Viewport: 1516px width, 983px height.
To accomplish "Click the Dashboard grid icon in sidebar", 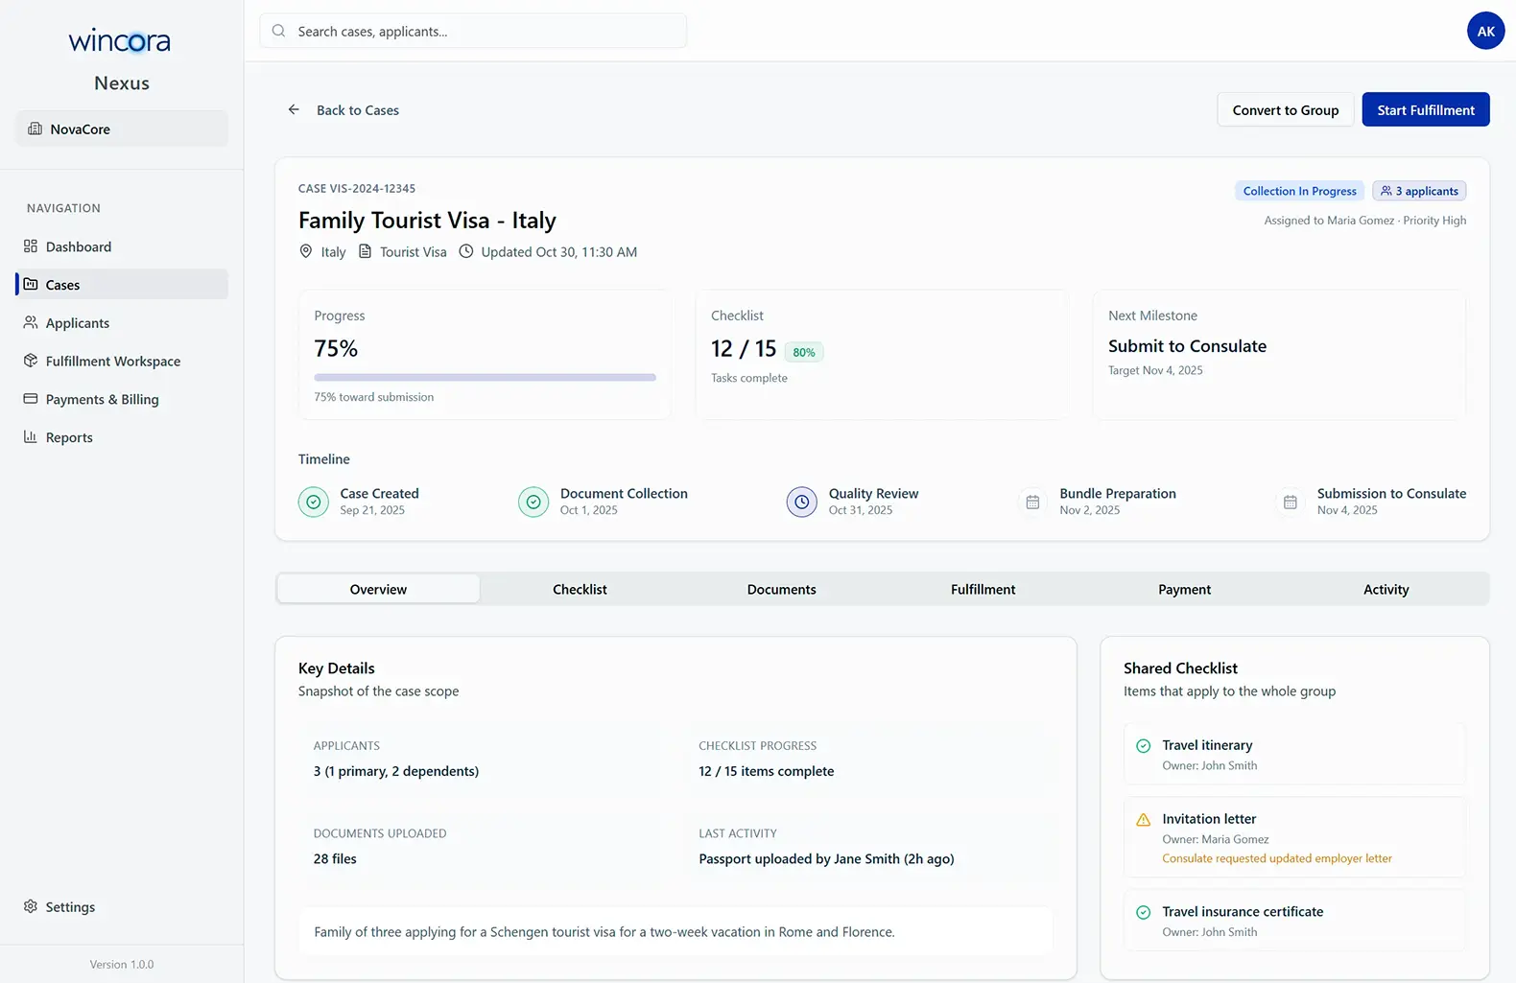I will point(31,246).
